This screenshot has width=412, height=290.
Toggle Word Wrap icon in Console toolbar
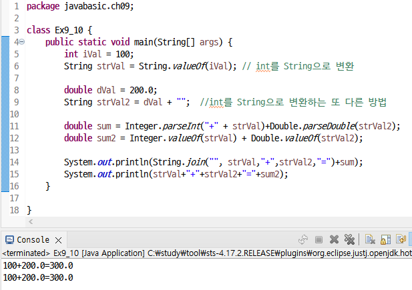[x=401, y=239]
